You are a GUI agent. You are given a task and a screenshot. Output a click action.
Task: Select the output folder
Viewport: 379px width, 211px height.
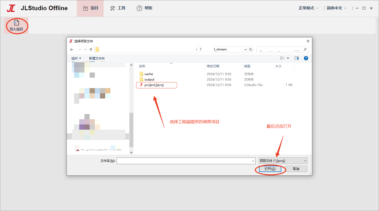point(147,80)
